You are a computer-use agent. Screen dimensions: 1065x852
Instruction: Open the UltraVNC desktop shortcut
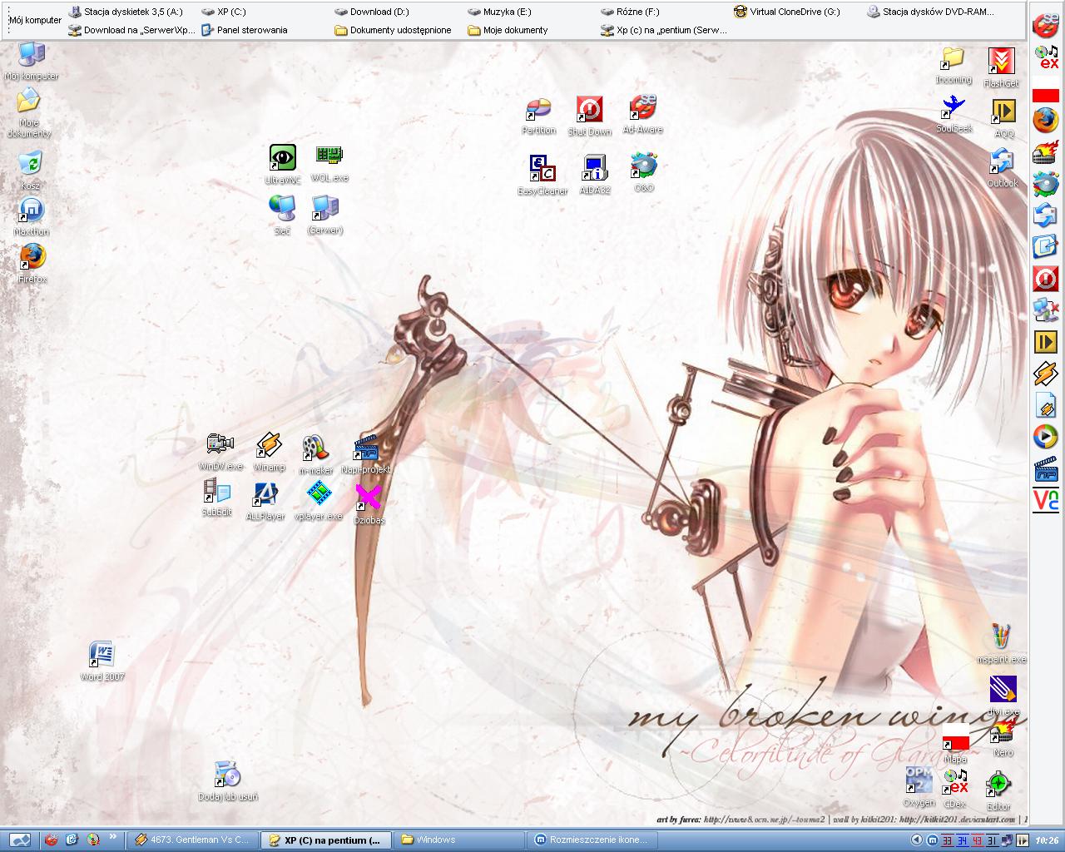283,164
